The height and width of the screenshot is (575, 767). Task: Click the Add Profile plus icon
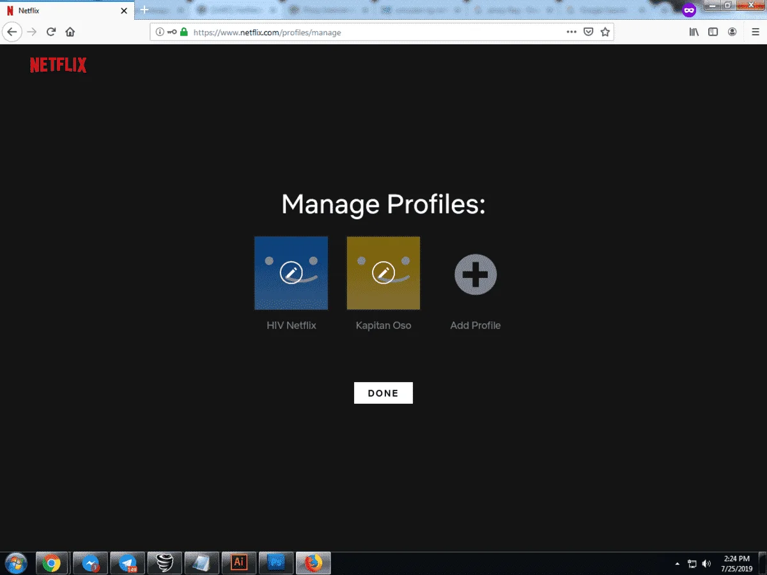click(x=476, y=274)
